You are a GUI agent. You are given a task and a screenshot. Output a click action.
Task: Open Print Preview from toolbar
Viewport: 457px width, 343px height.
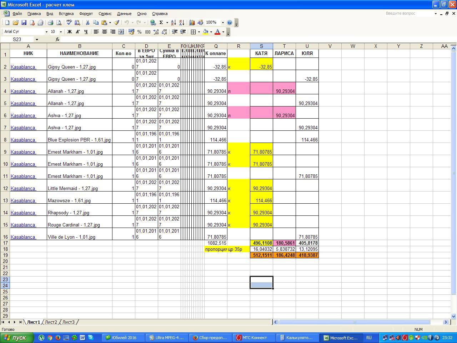pyautogui.click(x=59, y=23)
